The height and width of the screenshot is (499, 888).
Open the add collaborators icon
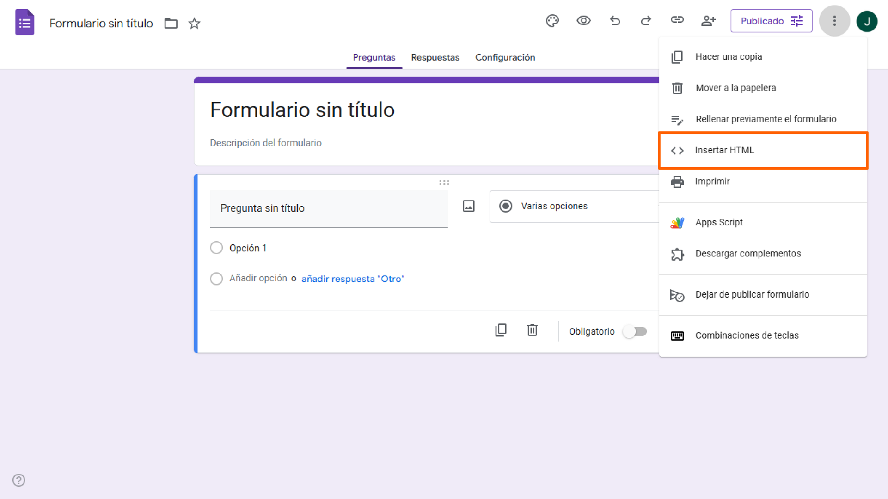click(708, 21)
